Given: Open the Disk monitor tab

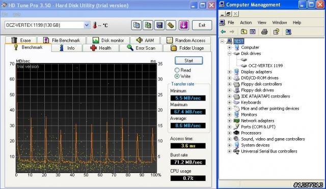Looking at the screenshot, I should pos(108,40).
